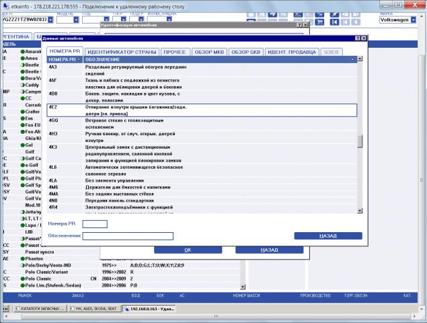The width and height of the screenshot is (427, 323).
Task: Open КАТАЛОГИ ЗАПАСНЫХ taskbar item
Action: (x=40, y=309)
